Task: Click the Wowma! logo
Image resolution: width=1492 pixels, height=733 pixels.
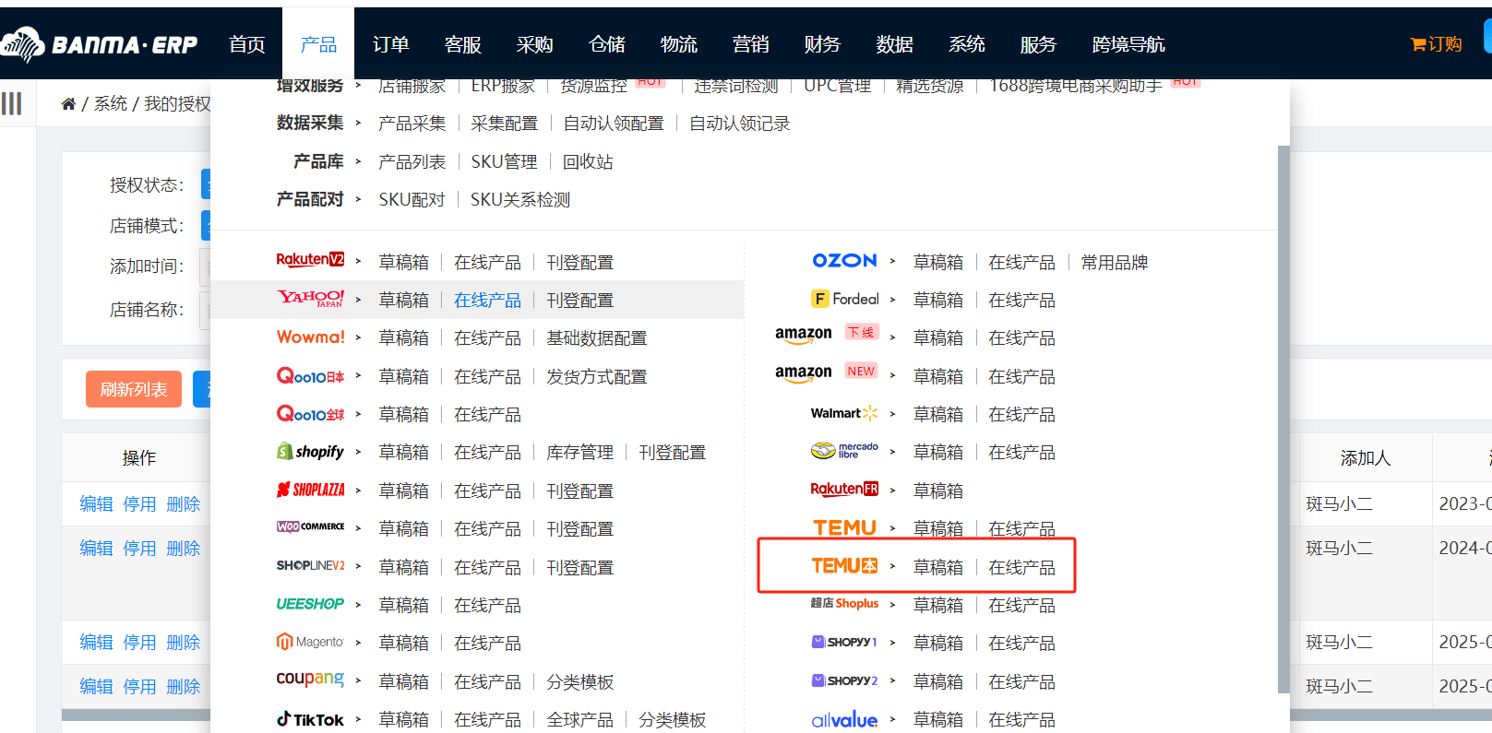Action: pos(311,337)
